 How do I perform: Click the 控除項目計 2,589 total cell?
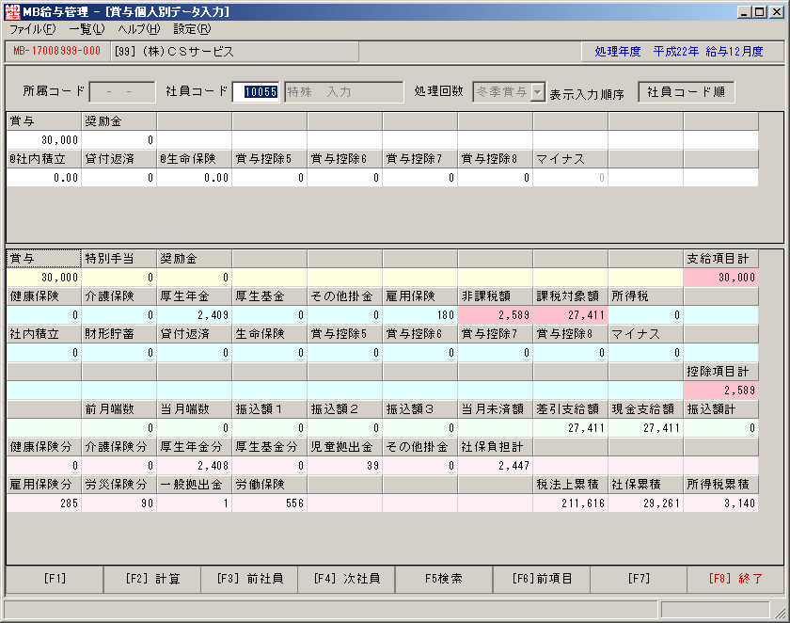tap(721, 391)
